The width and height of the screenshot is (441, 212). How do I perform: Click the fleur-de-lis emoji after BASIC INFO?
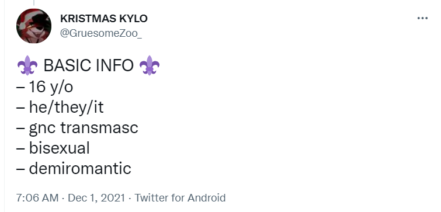[x=150, y=65]
